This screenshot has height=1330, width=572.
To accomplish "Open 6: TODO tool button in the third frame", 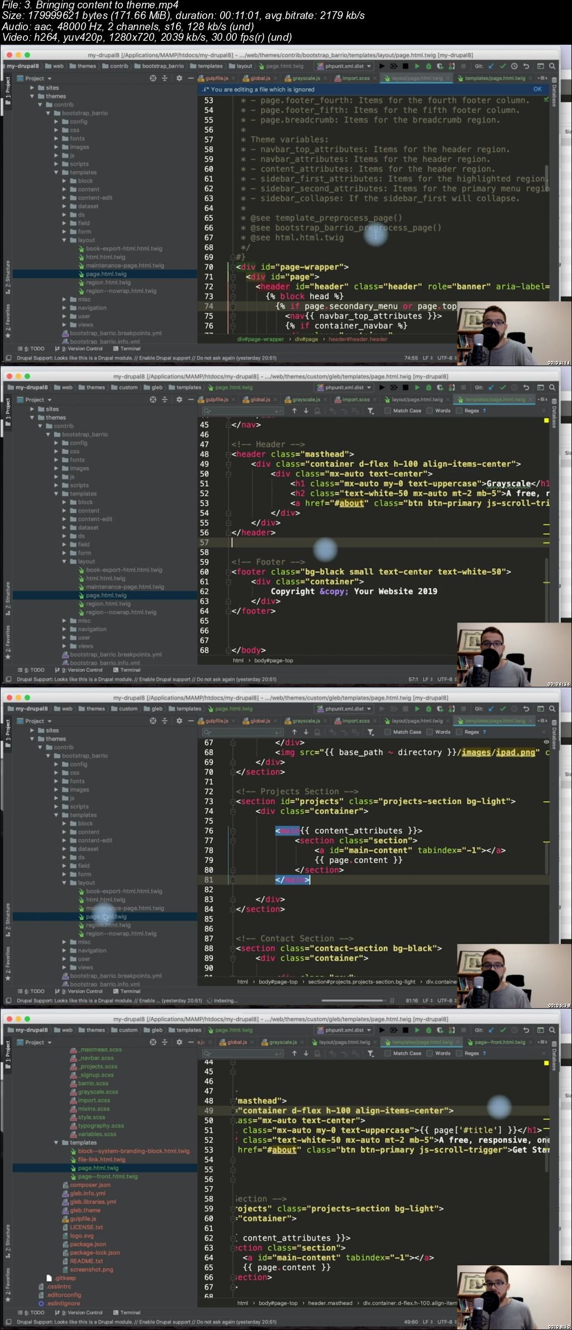I will point(32,991).
